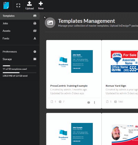The height and width of the screenshot is (145, 138).
Task: Click the printer icon beside Jobs
Action: tap(35, 23)
